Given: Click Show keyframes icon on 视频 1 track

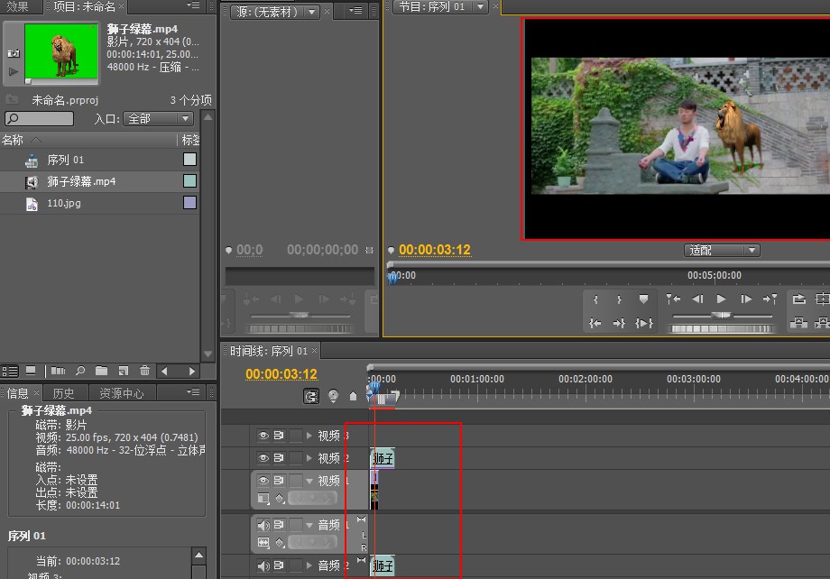Looking at the screenshot, I should 280,498.
